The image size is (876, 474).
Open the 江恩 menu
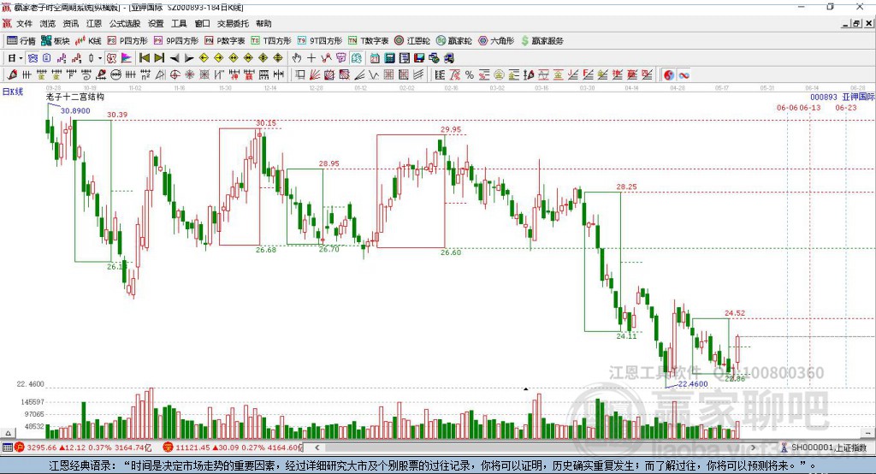pos(94,23)
